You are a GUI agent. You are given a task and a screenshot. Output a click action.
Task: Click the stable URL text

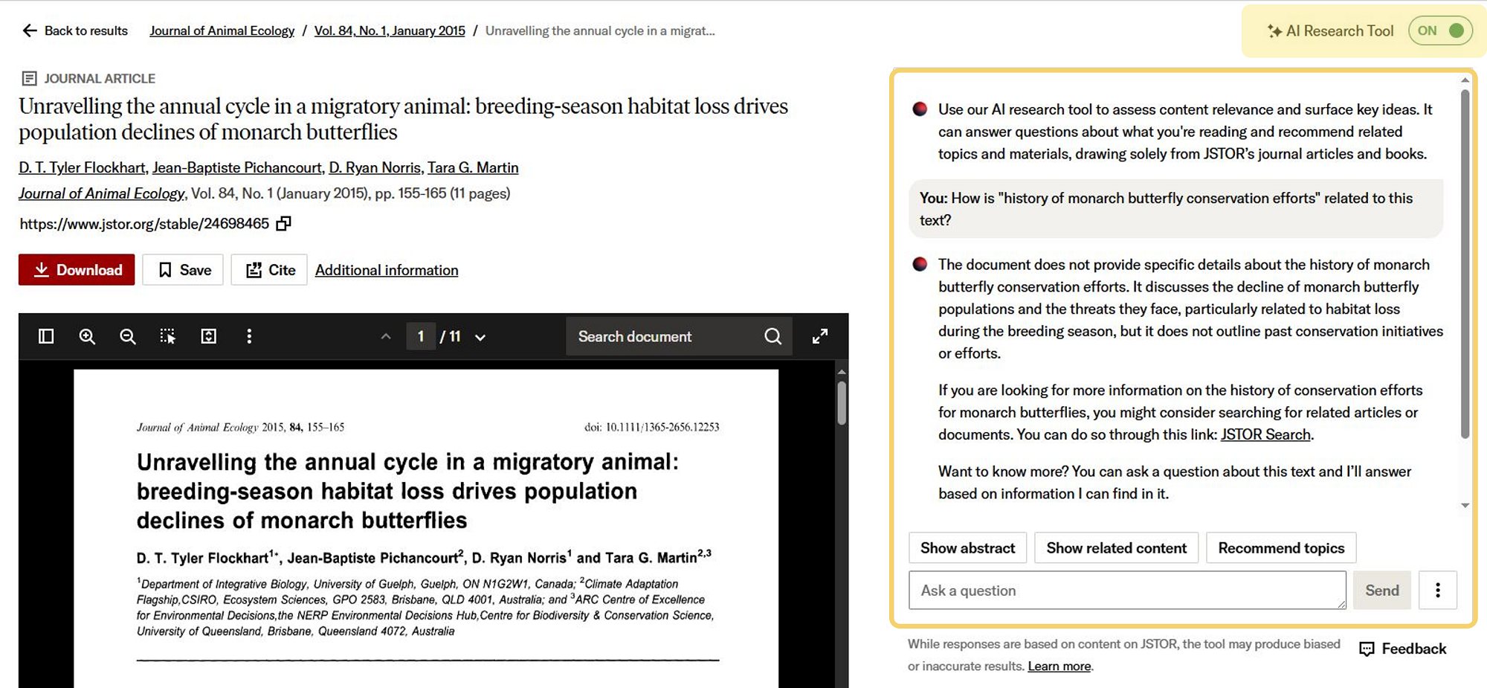tap(144, 223)
